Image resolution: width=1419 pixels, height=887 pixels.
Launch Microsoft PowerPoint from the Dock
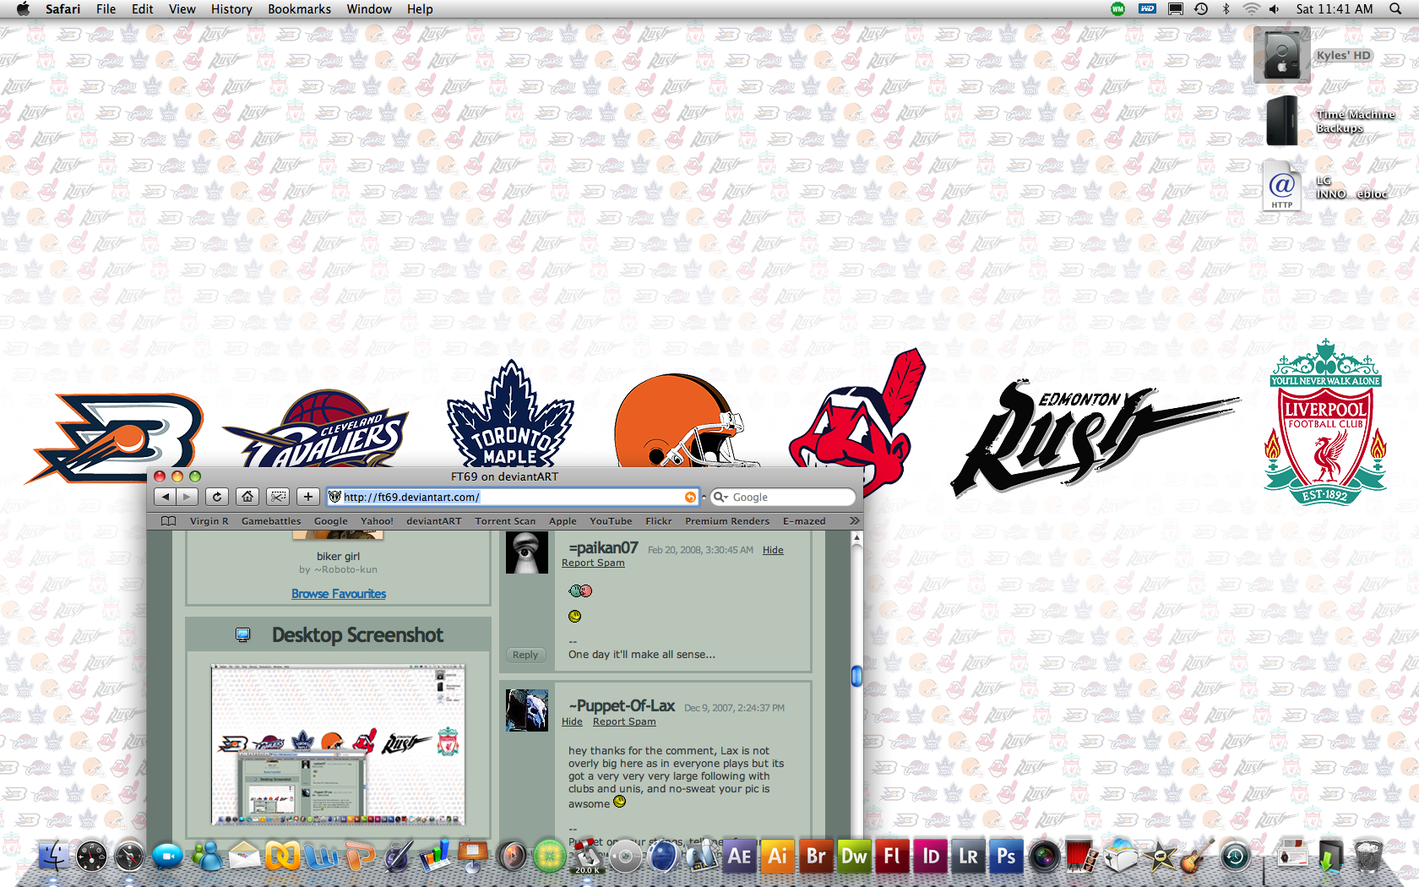click(360, 857)
